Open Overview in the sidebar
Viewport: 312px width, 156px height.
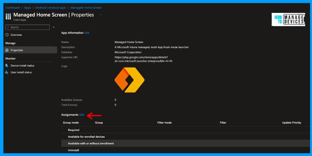(x=16, y=35)
